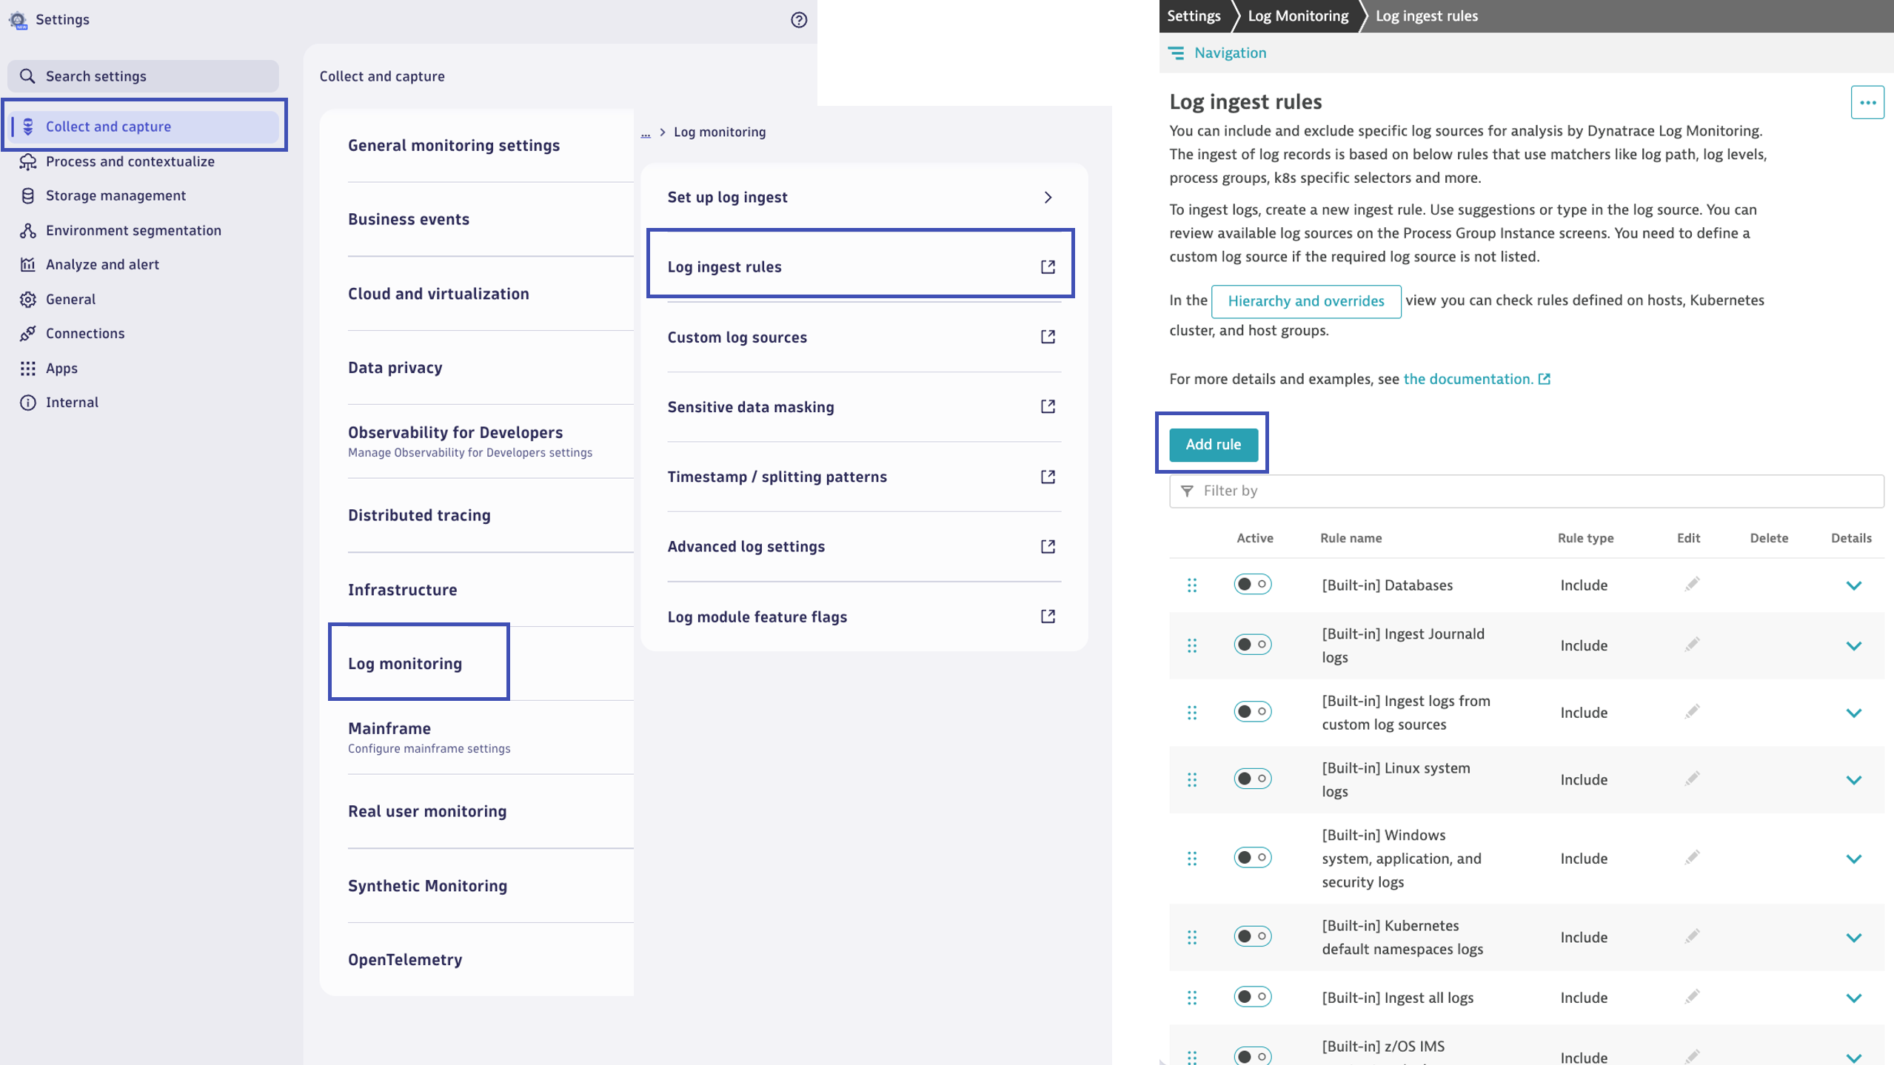Open the Connections settings icon
The image size is (1894, 1065).
click(x=27, y=333)
